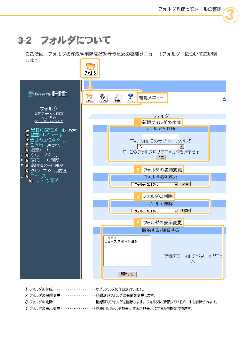Open rename section フォルダを選択 dropdown
Screen dimensions: 245x347
tap(155, 184)
